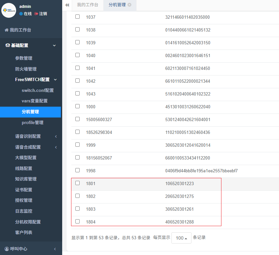This screenshot has height=255, width=279.
Task: Expand the 呼叫中心 section arrow
Action: point(55,249)
